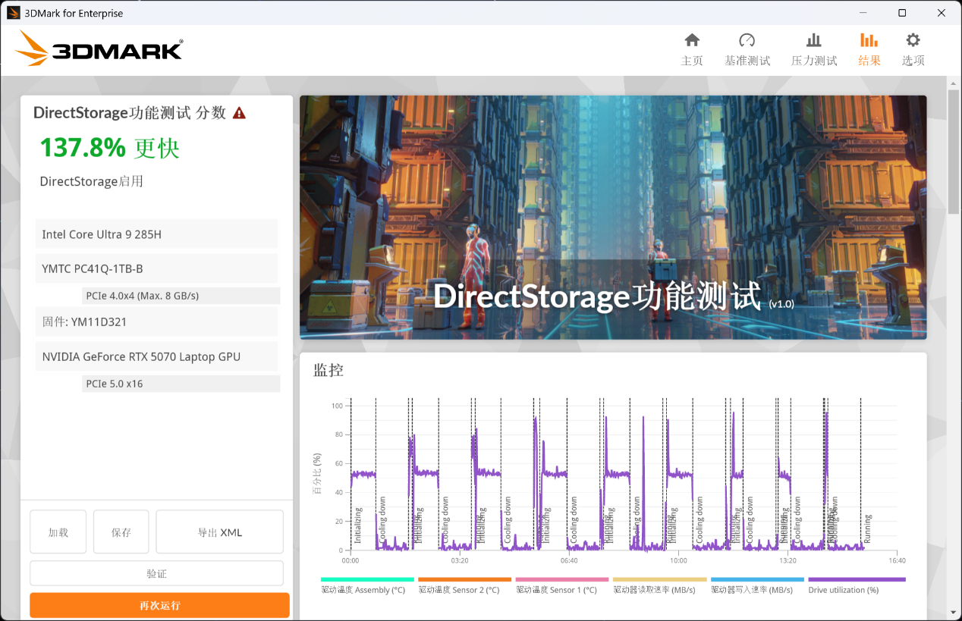Image resolution: width=962 pixels, height=621 pixels.
Task: Click the vertical scrollbar thumb
Action: (954, 152)
